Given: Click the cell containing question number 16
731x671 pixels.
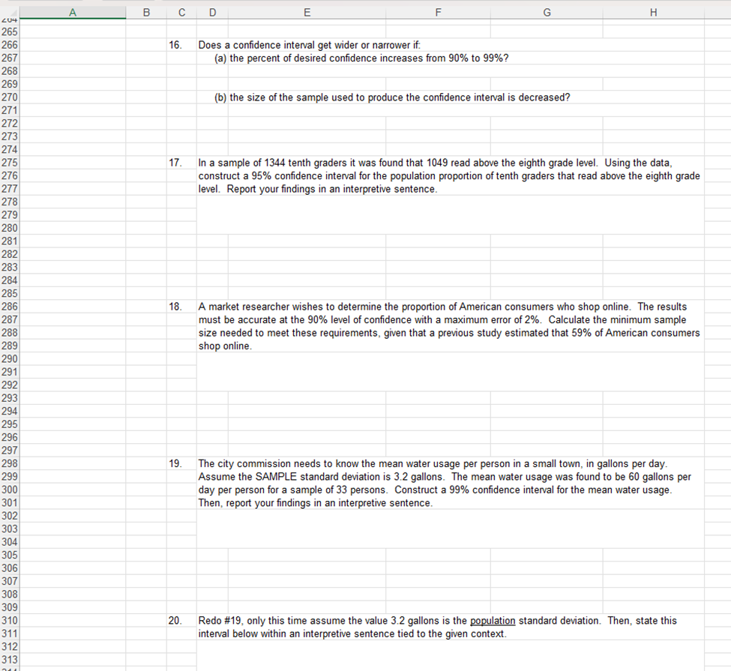Looking at the screenshot, I should [x=181, y=44].
